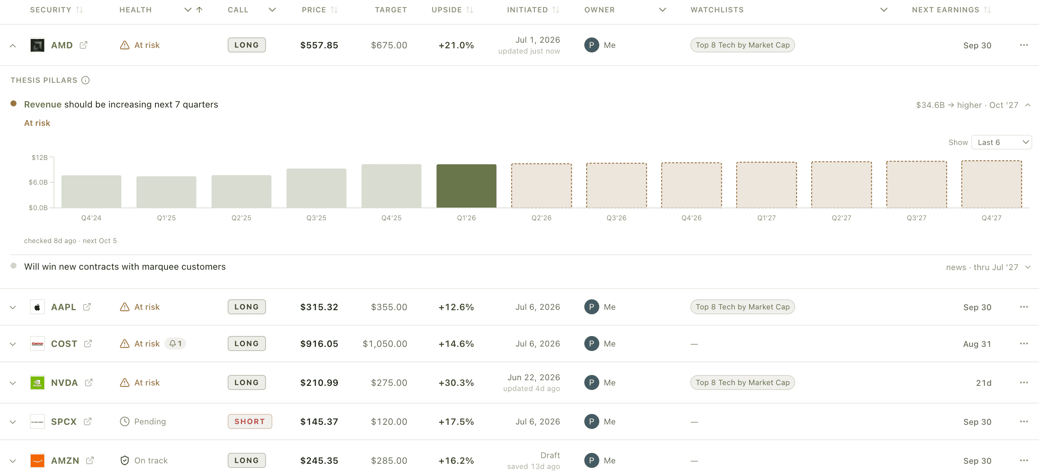
Task: Open COST external link icon
Action: [88, 344]
